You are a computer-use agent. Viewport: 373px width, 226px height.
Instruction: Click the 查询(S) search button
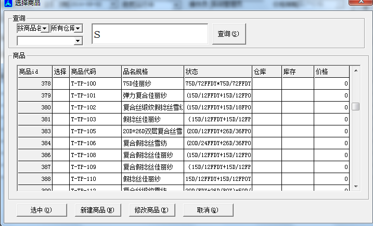point(229,34)
